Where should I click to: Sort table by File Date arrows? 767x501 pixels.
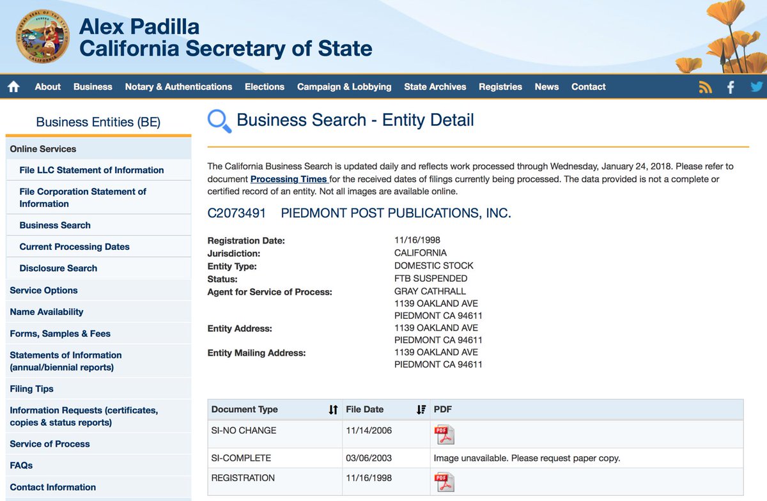421,410
